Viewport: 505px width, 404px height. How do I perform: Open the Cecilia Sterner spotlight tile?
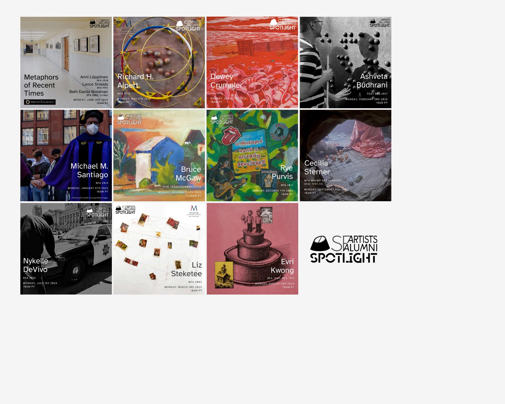345,156
